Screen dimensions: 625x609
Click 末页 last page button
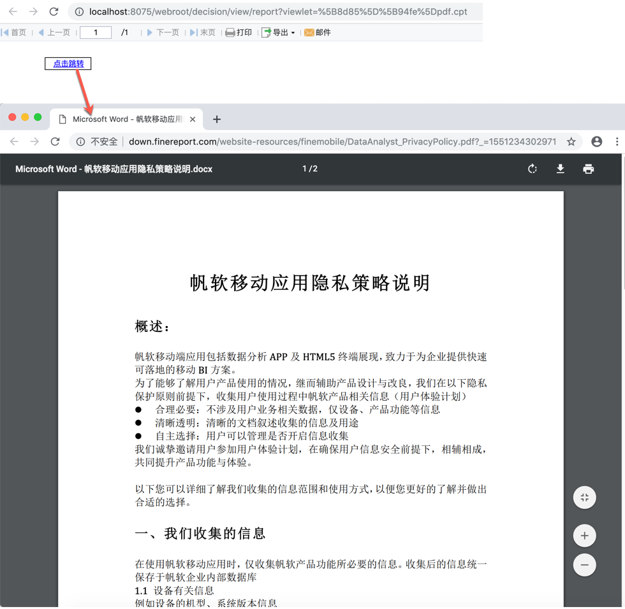(203, 32)
